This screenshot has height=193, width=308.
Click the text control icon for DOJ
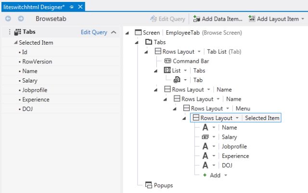point(205,165)
